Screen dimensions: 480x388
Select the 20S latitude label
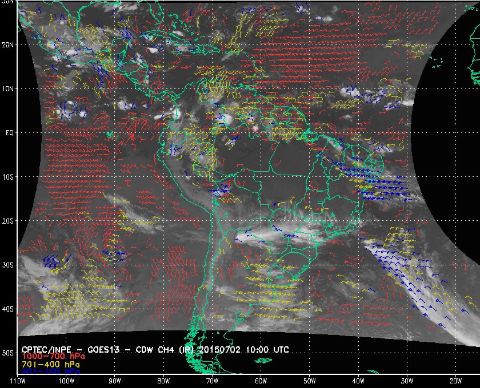pos(8,221)
